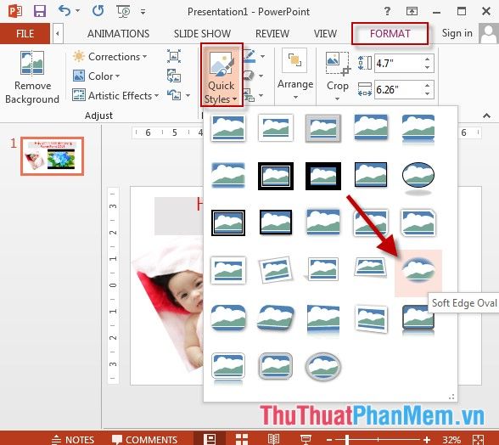This screenshot has width=499, height=445.
Task: Open the Corrections dropdown
Action: [x=110, y=57]
